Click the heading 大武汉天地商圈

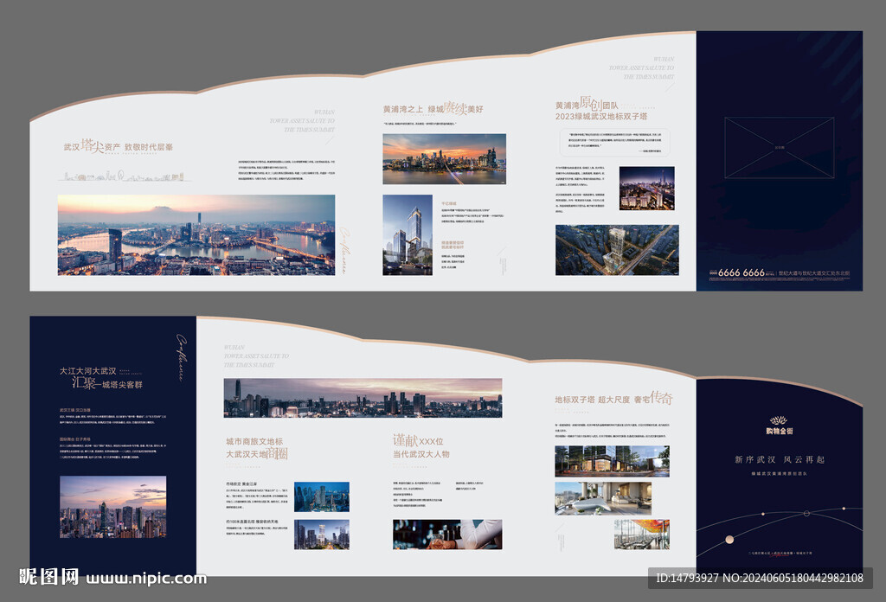click(x=257, y=453)
